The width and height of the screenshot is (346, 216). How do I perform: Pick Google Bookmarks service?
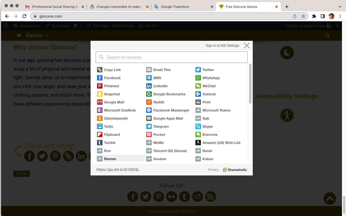point(166,94)
